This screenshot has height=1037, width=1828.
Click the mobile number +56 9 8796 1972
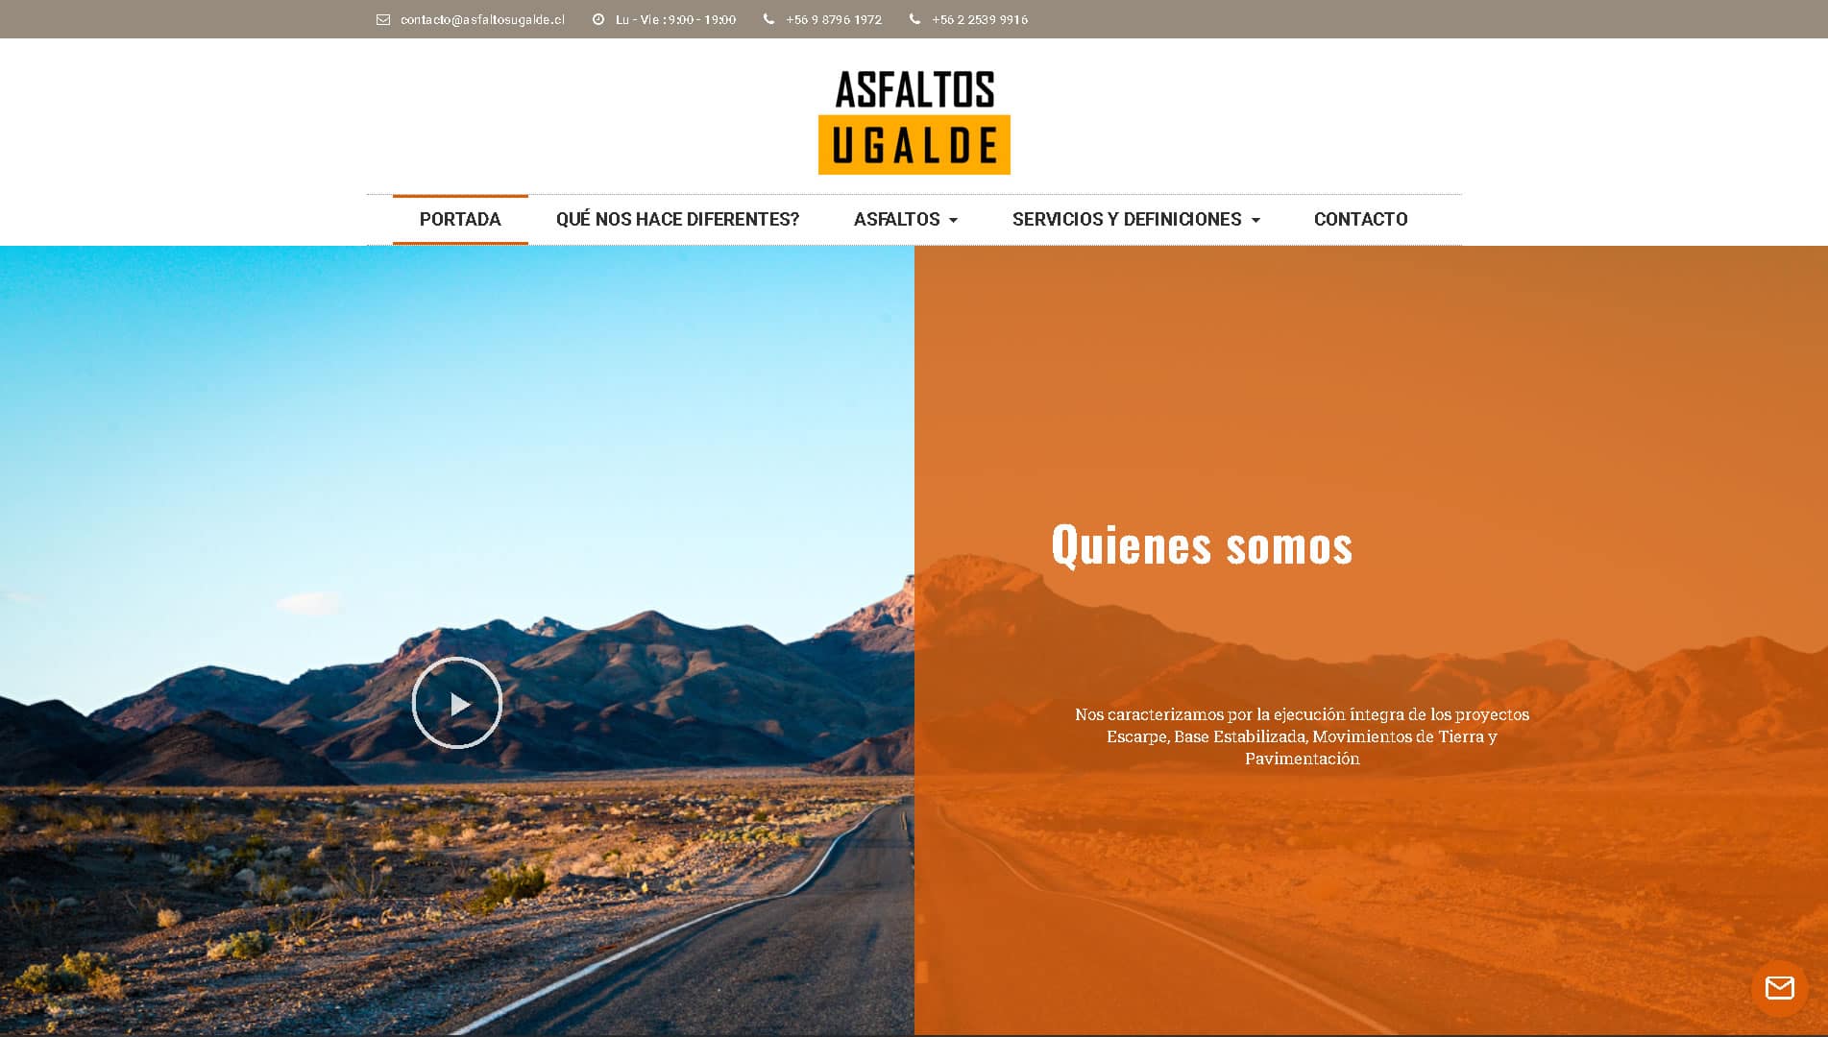click(834, 19)
